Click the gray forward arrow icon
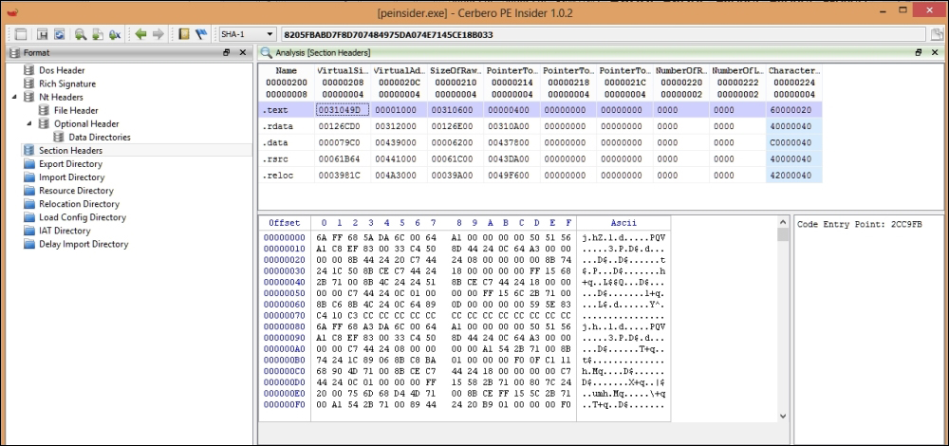The width and height of the screenshot is (949, 446). click(x=158, y=34)
